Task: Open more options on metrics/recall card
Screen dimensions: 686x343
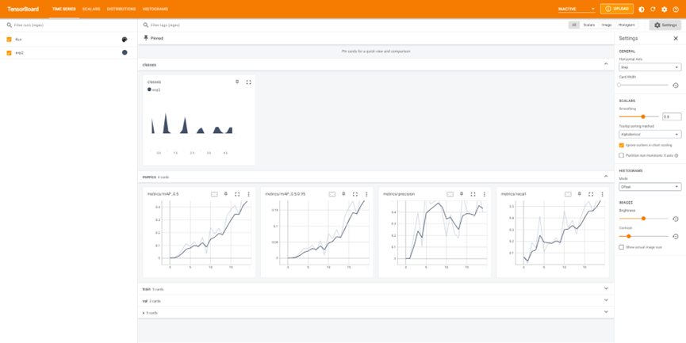Action: click(602, 194)
